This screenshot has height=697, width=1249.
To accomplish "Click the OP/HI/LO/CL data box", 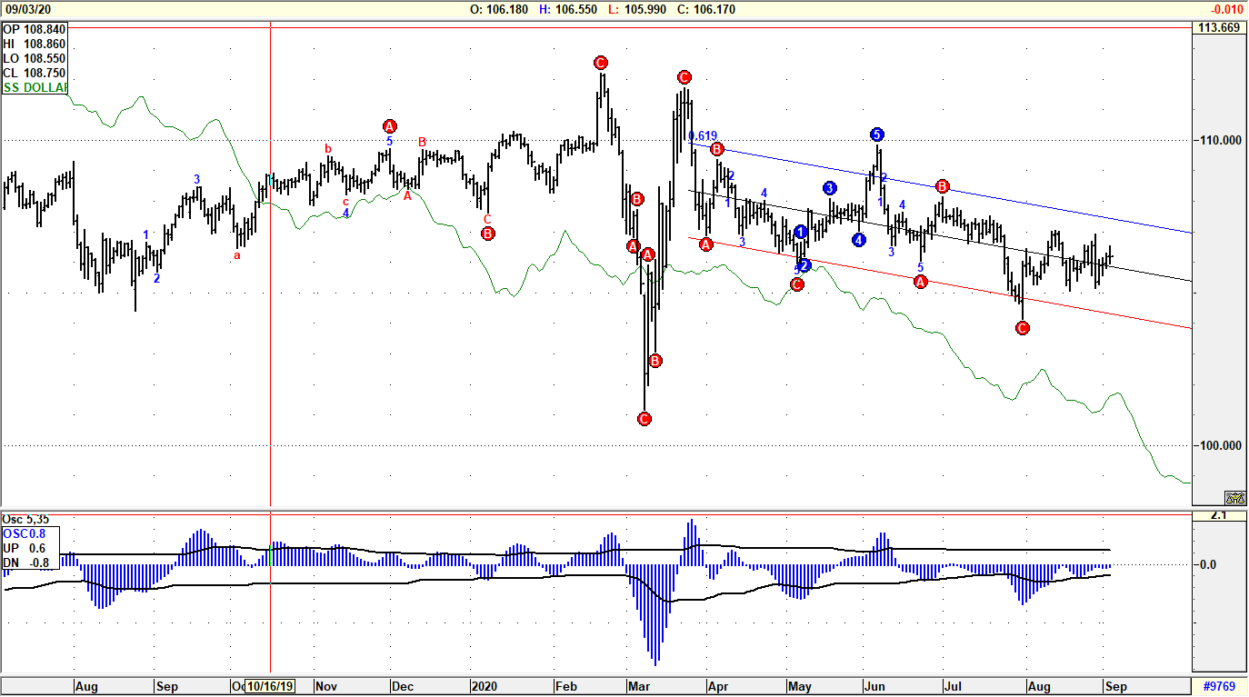I will [35, 52].
